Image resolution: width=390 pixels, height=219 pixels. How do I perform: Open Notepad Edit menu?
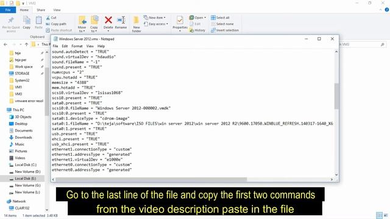pyautogui.click(x=65, y=46)
